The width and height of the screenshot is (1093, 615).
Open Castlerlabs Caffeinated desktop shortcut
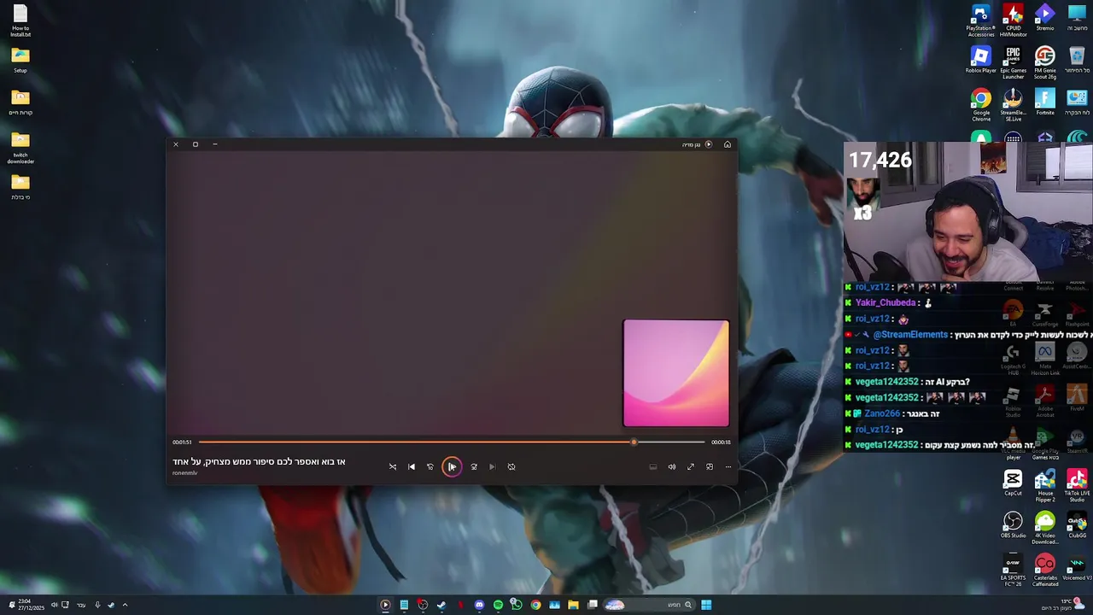point(1045,570)
